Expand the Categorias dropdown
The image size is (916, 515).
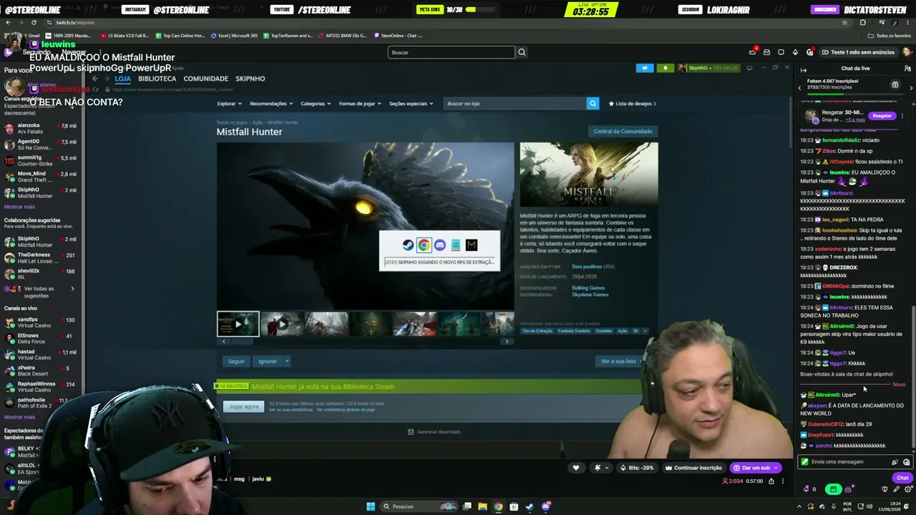[x=316, y=104]
